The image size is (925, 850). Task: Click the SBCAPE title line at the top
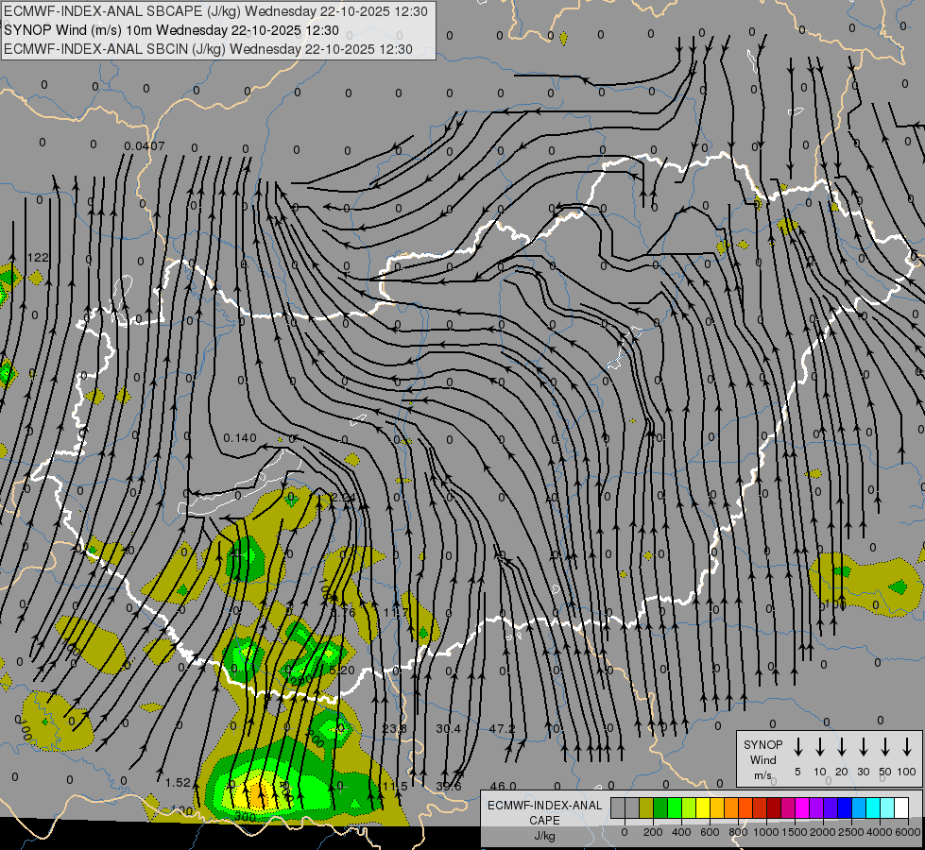pyautogui.click(x=216, y=11)
